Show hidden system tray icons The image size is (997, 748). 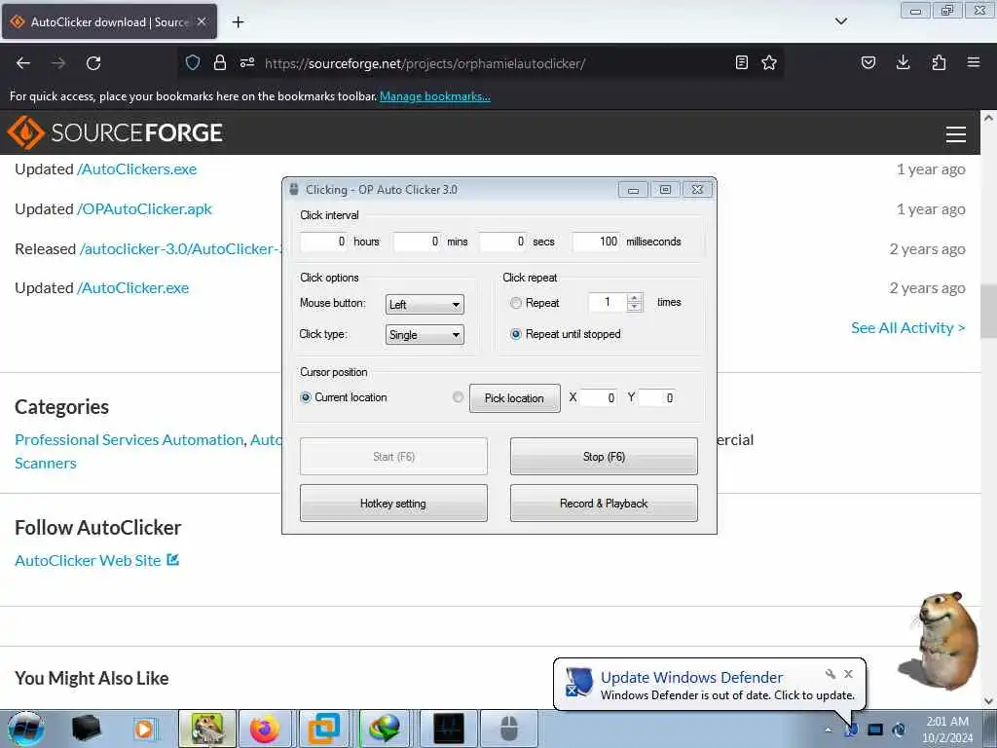tap(828, 729)
